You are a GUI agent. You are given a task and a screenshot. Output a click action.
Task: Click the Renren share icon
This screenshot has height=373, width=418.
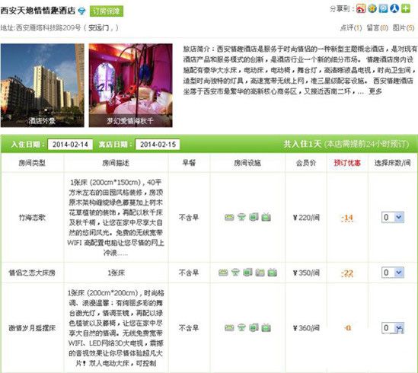[394, 8]
